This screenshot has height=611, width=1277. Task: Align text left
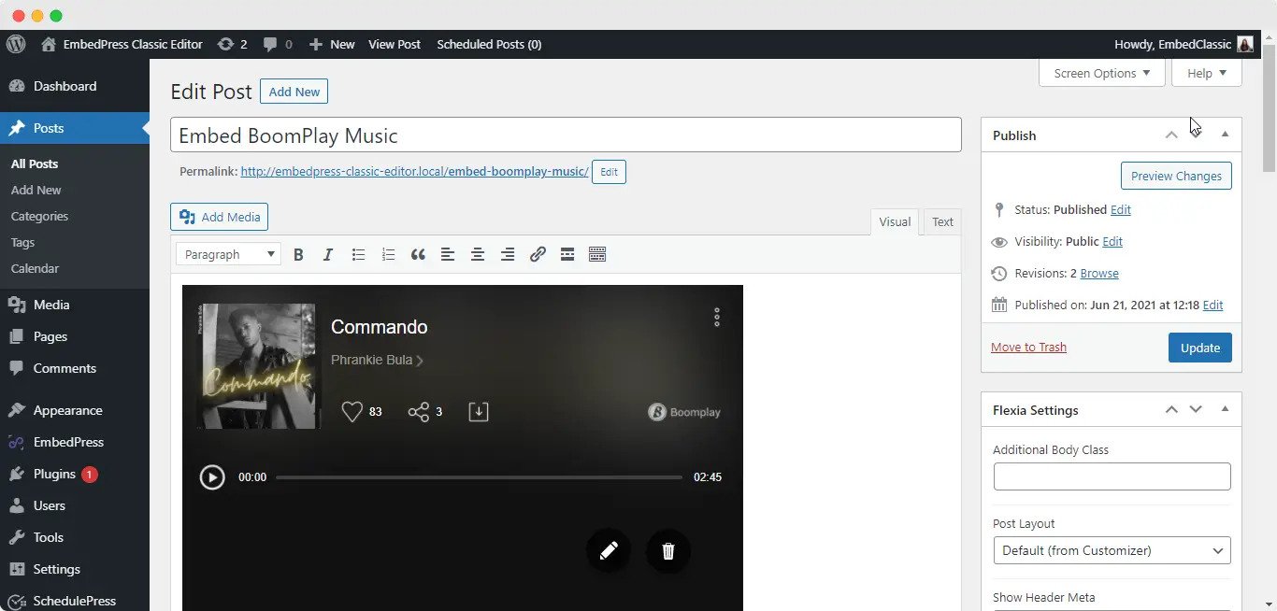448,254
